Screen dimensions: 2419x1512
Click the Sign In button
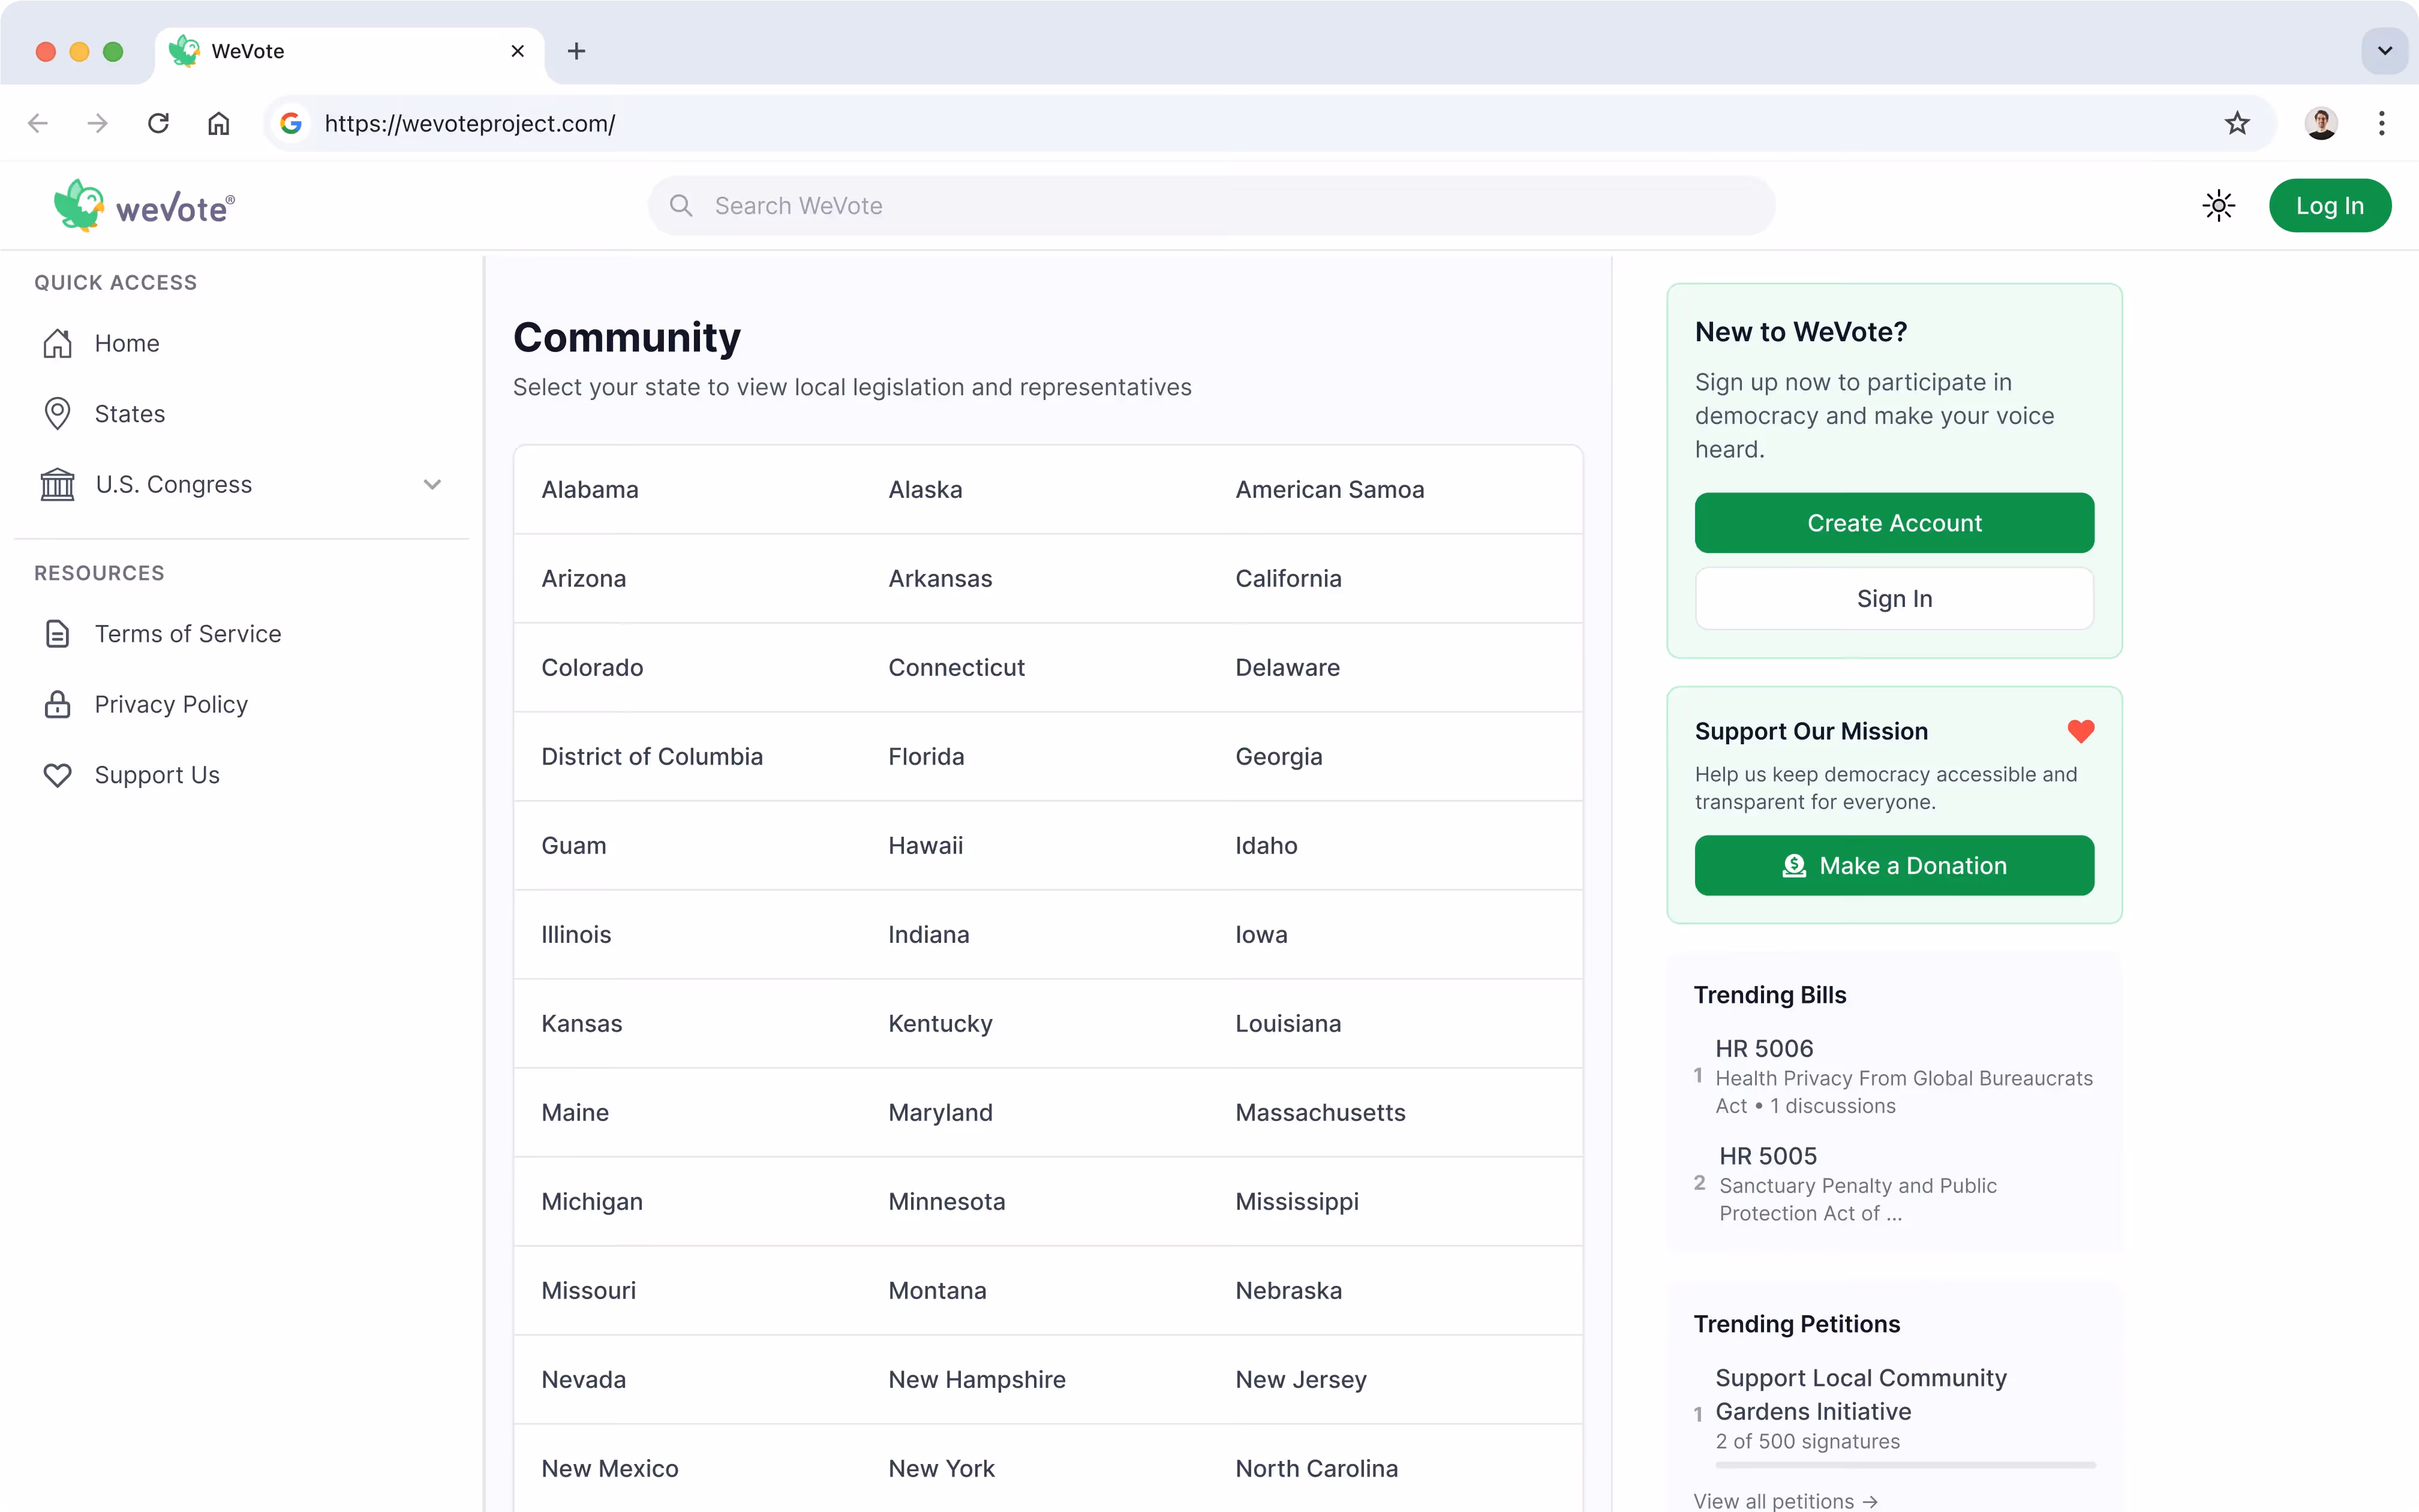tap(1894, 599)
